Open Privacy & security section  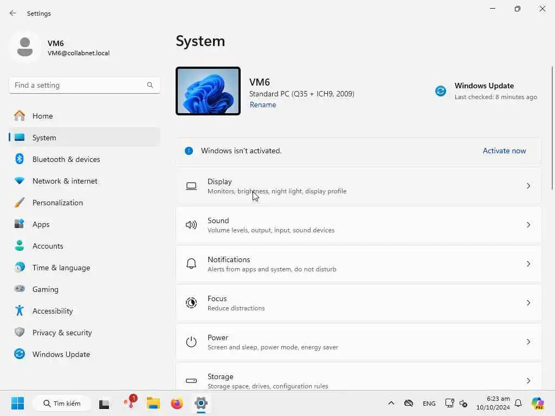[x=85, y=332]
